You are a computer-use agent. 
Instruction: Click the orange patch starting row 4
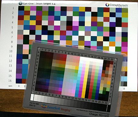pos(21,23)
